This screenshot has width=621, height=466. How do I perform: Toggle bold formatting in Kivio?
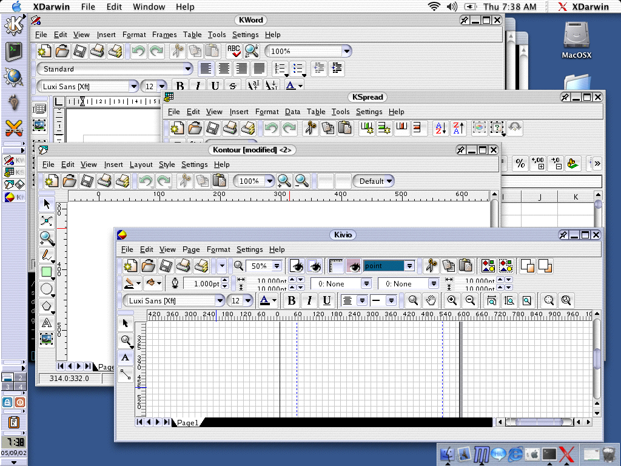pyautogui.click(x=292, y=300)
